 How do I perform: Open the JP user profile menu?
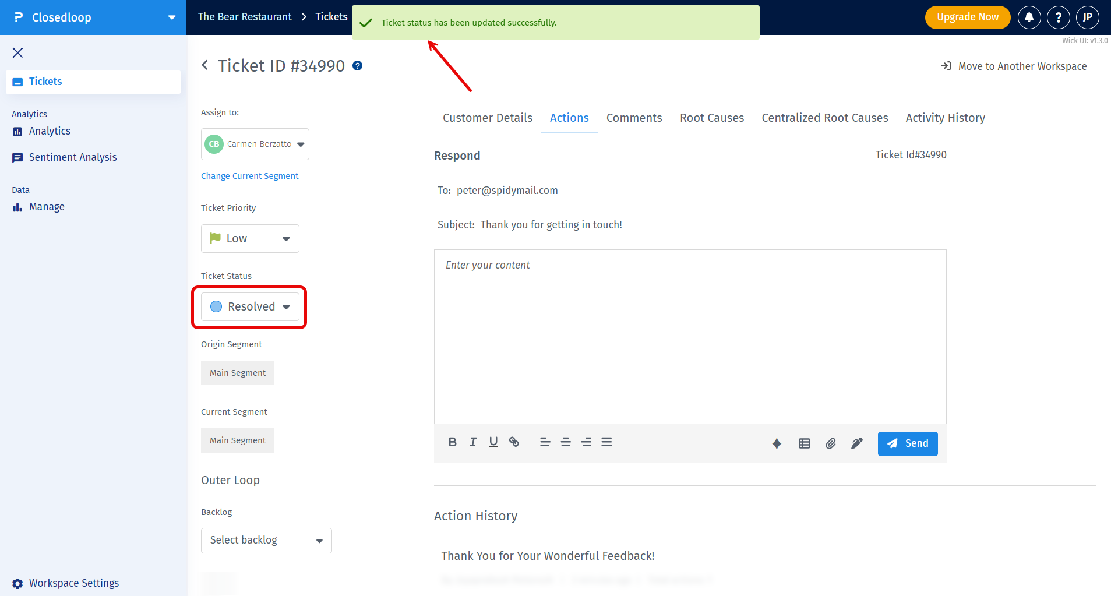click(1088, 17)
